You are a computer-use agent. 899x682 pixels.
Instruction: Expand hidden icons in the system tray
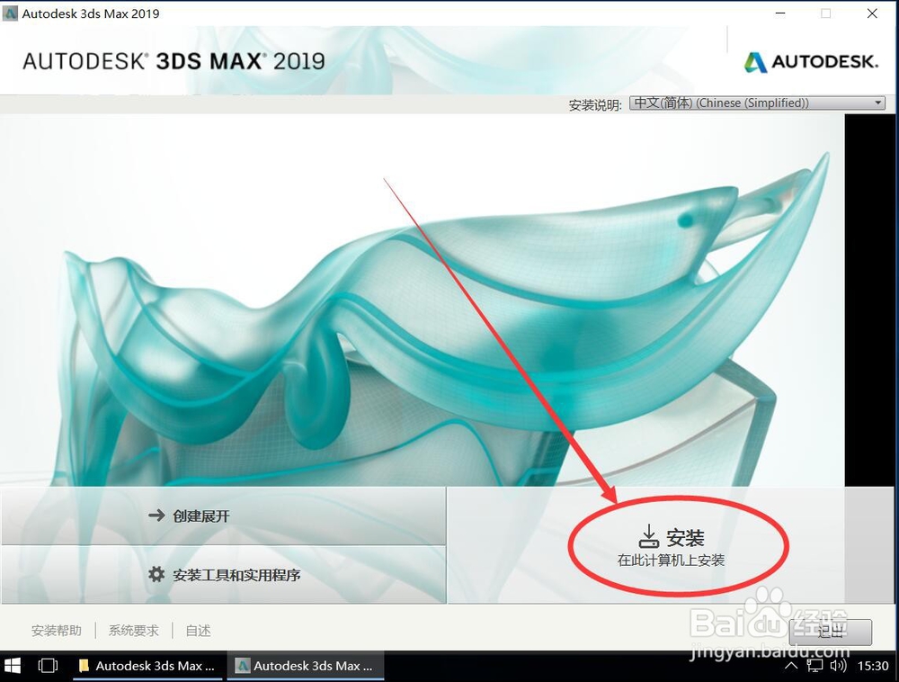tap(792, 666)
